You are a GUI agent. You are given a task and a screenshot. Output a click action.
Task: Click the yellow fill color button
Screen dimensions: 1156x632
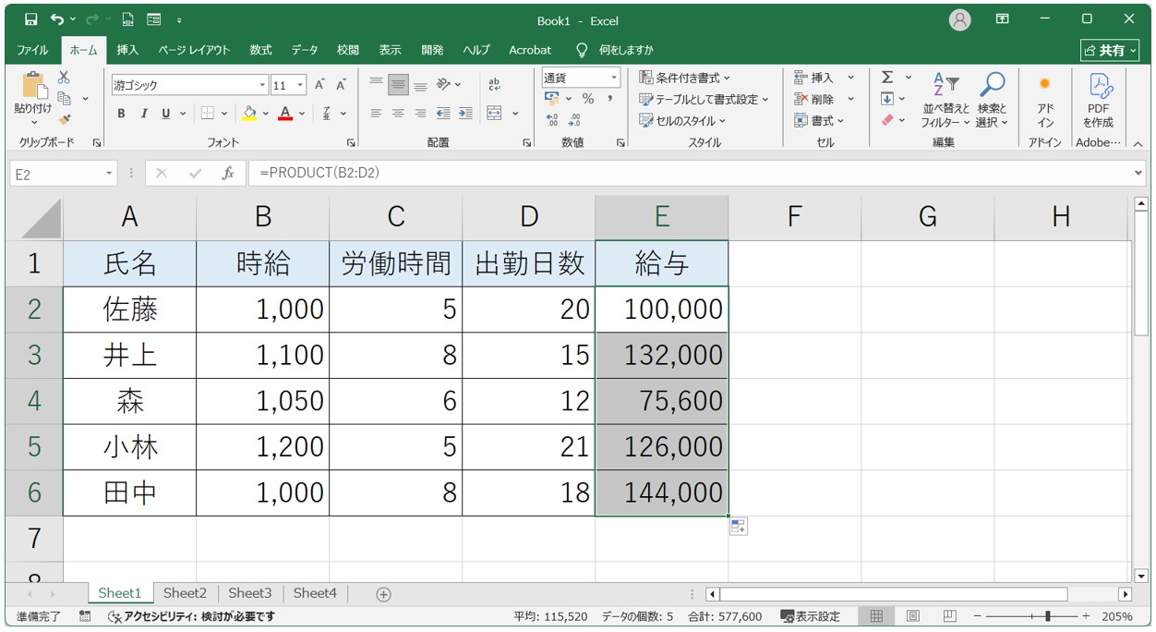click(248, 114)
